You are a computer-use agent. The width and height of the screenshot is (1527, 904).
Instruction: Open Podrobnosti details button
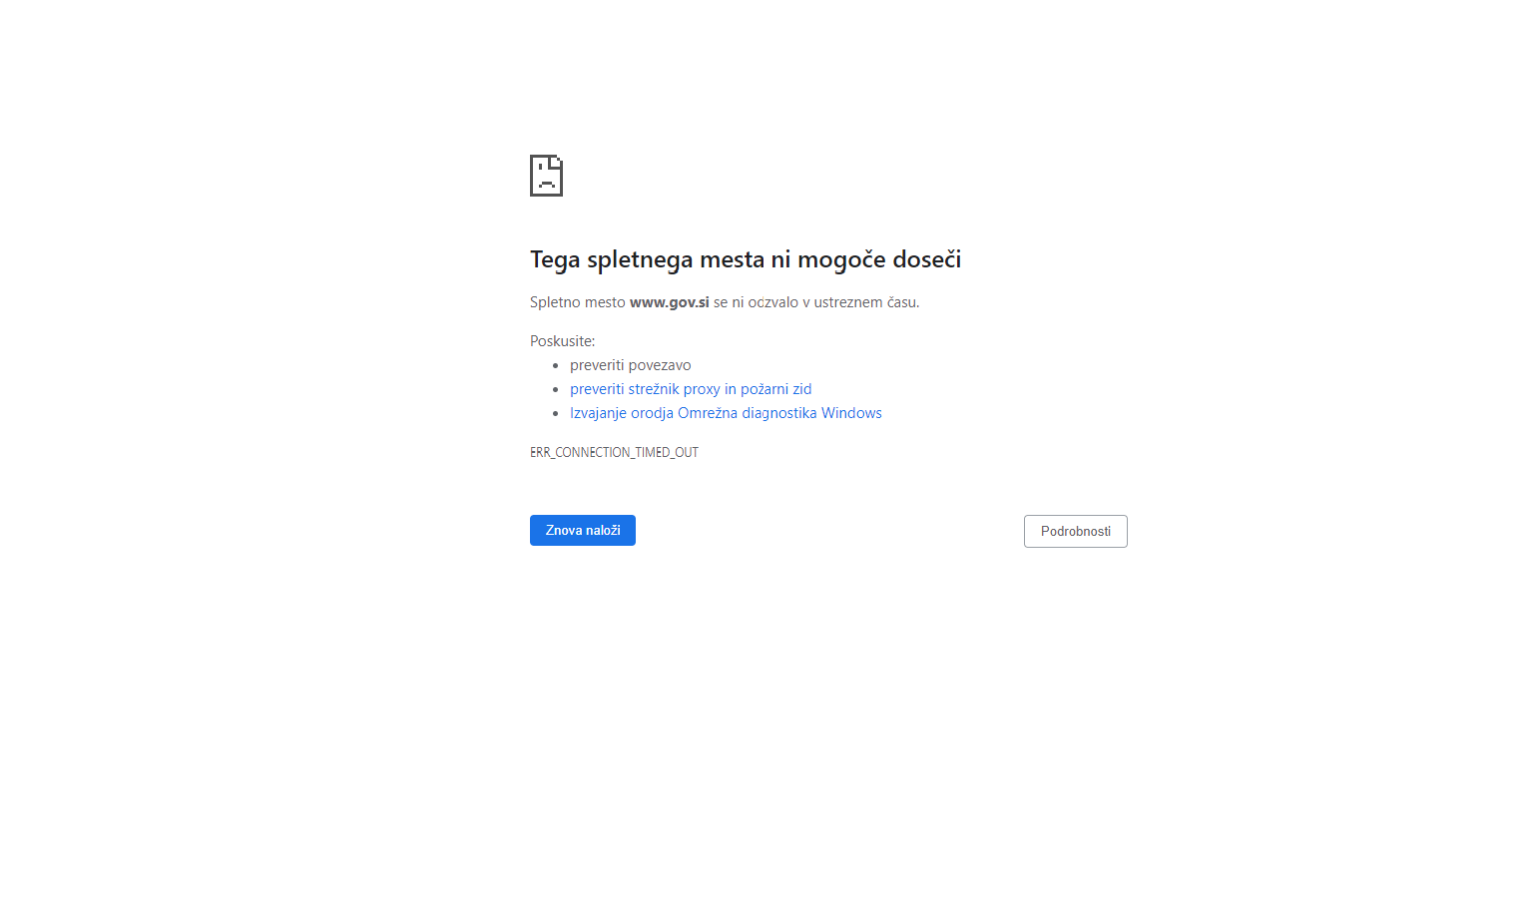click(1076, 531)
